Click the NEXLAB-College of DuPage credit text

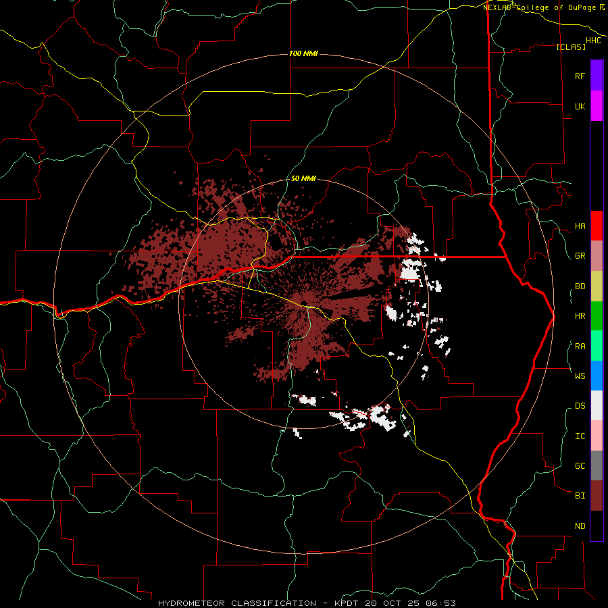tap(539, 7)
